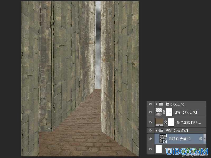
Task: Collapse the 云彩 layer group
Action: point(156,131)
